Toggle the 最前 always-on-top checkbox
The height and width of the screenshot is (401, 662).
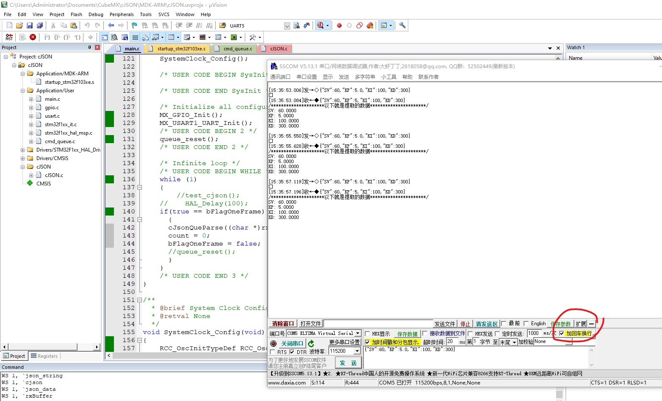[x=504, y=324]
